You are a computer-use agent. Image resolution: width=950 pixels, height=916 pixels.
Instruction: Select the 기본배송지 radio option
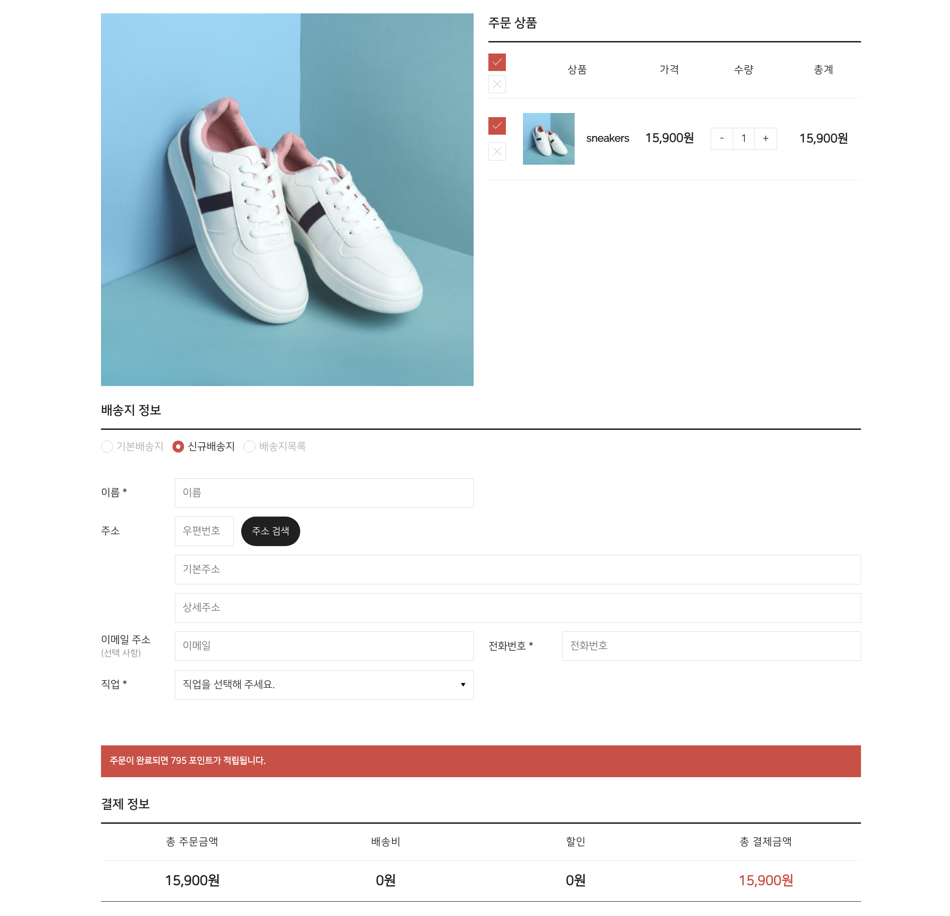pos(107,446)
